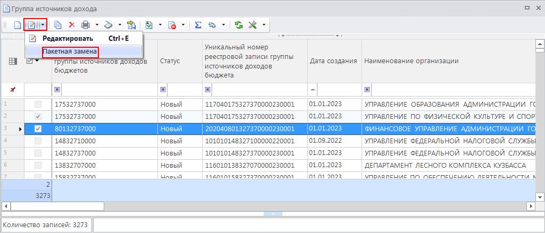Uncheck the checkbox in row 2

tap(38, 117)
